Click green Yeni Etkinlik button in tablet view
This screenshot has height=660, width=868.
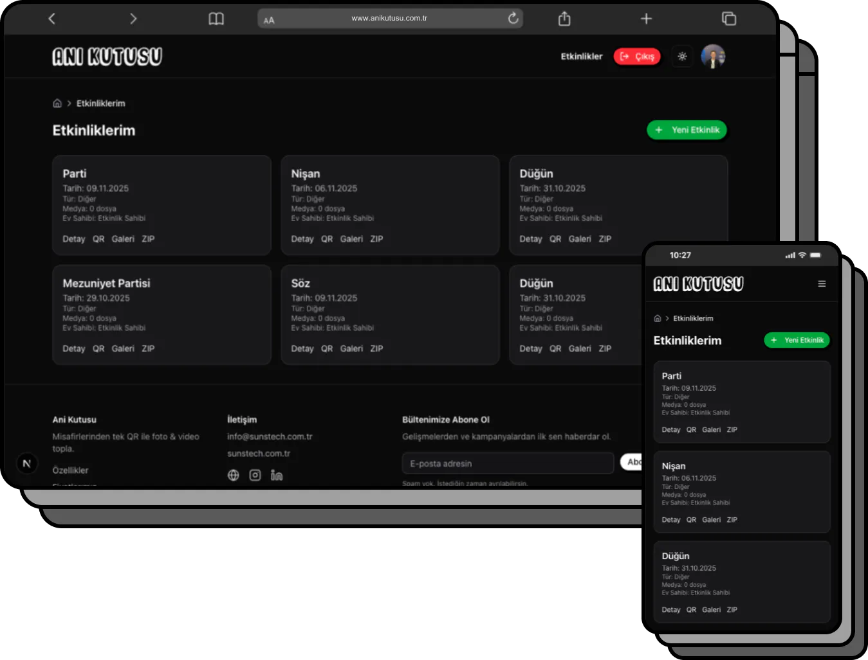[687, 130]
